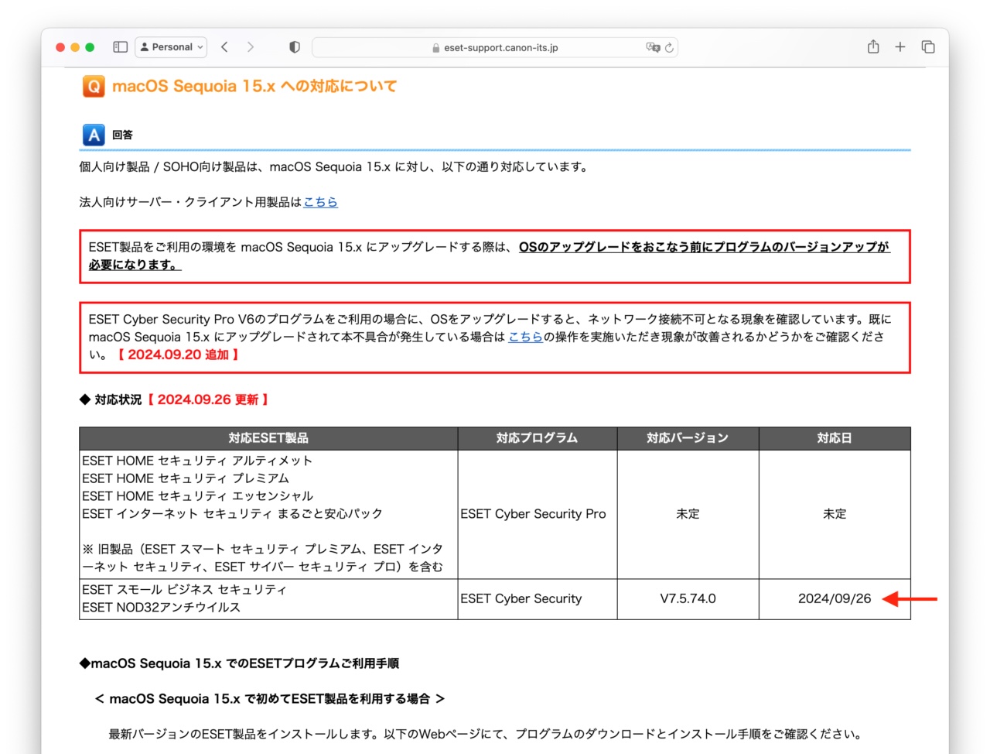Click the 対応バージョン column header
Viewport: 990px width, 754px height.
coord(688,438)
